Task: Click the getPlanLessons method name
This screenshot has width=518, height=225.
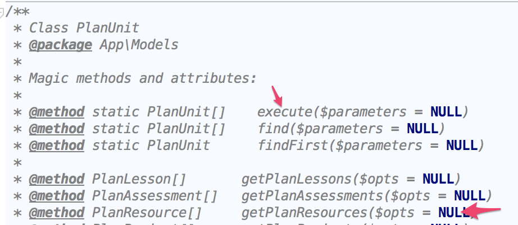Action: (x=288, y=180)
